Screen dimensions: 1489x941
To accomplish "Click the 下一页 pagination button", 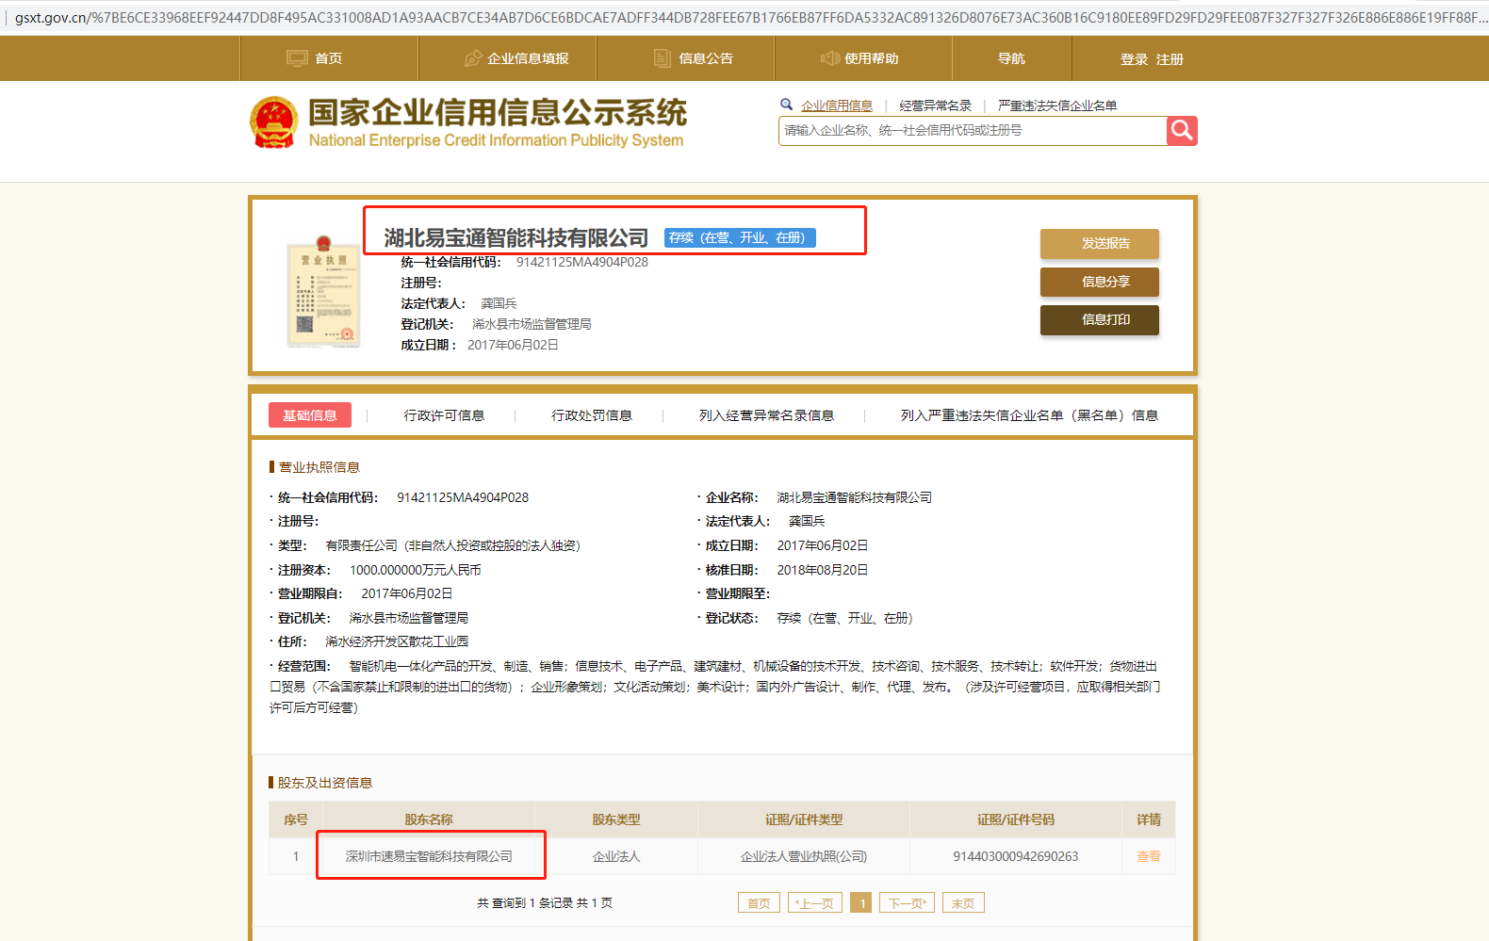I will pyautogui.click(x=907, y=903).
